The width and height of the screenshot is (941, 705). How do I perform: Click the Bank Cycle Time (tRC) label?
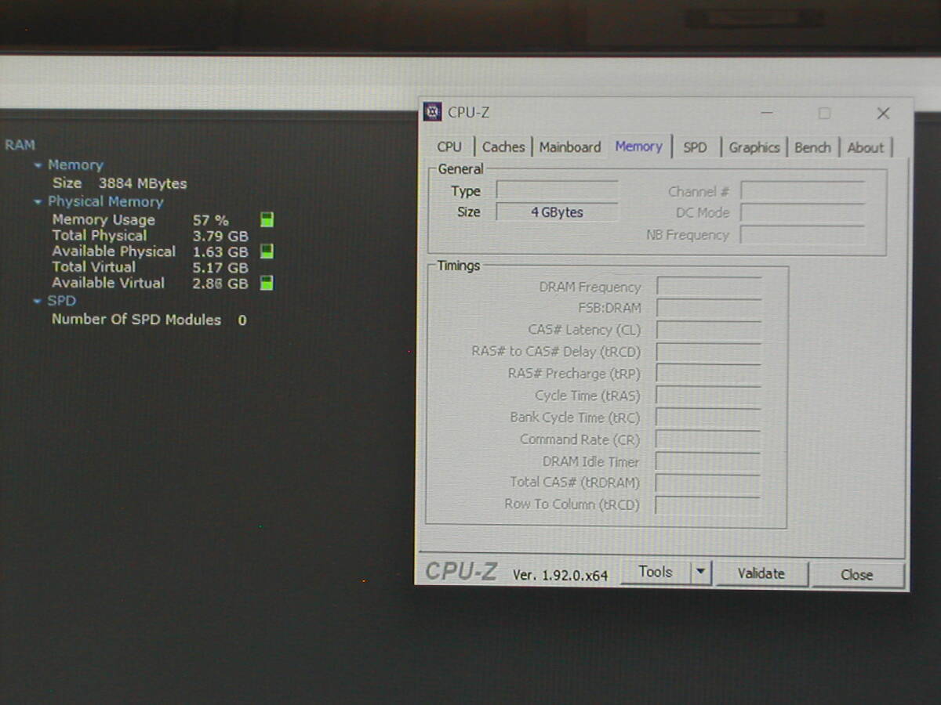[575, 418]
